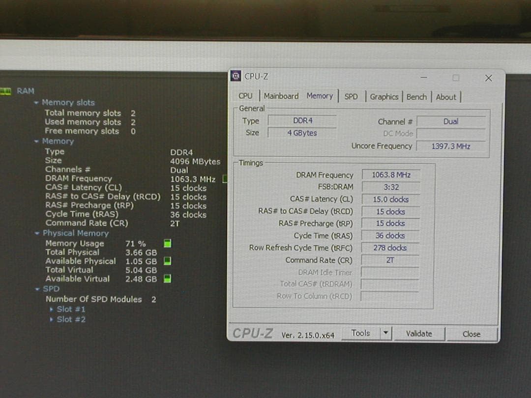This screenshot has height=398, width=531.
Task: Click 'Total memory slots' row in Speccy
Action: 90,113
